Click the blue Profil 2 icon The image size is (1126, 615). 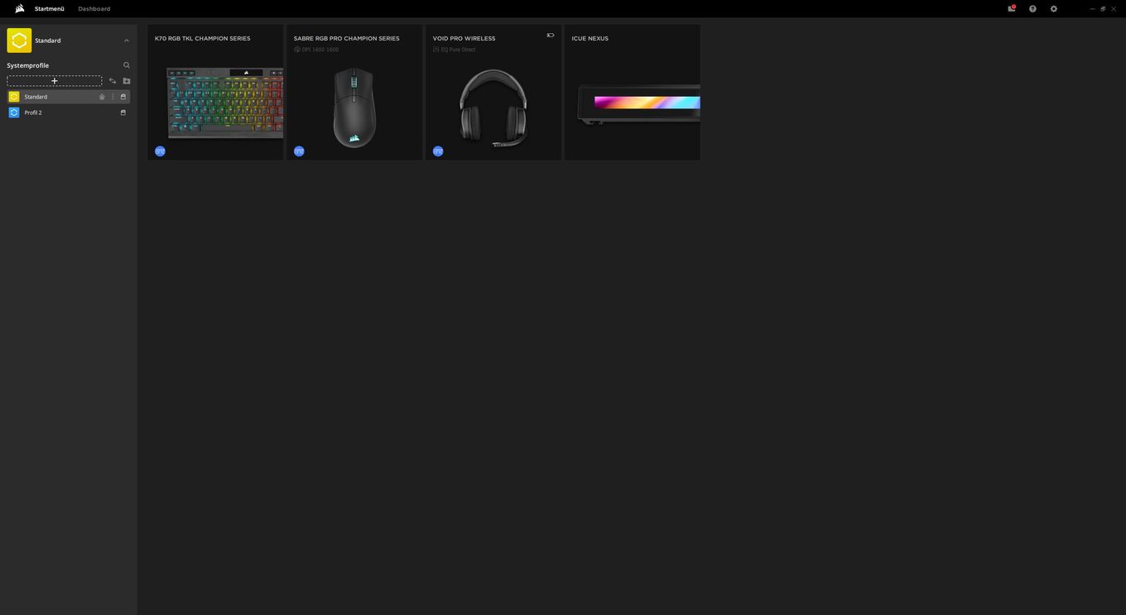pyautogui.click(x=14, y=113)
